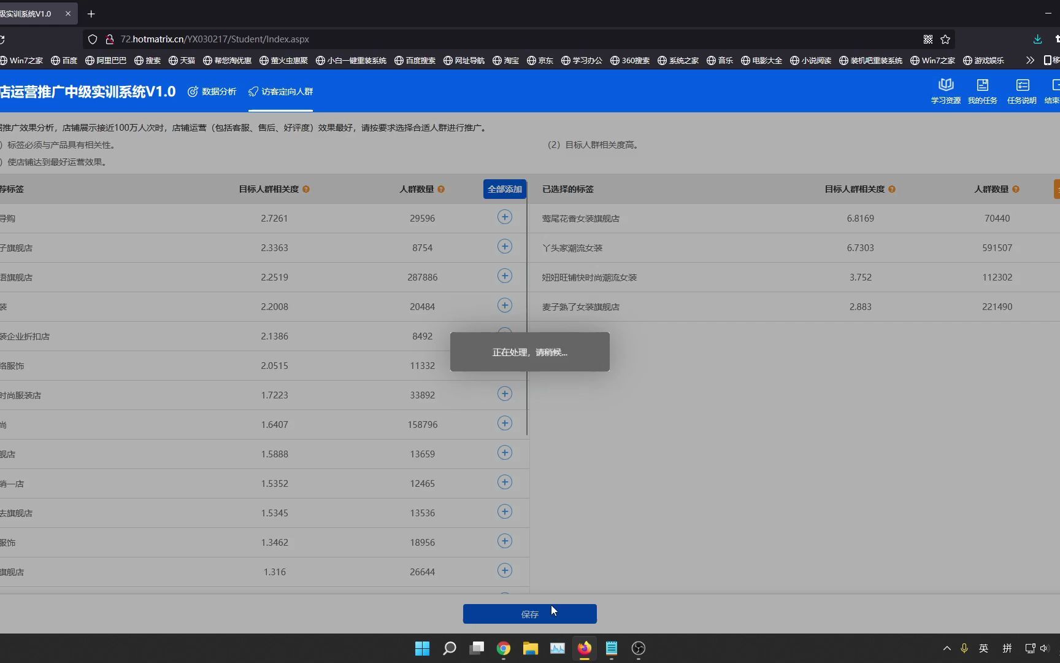Click the 已选择的标签 column header
Viewport: 1060px width, 663px height.
click(x=567, y=189)
